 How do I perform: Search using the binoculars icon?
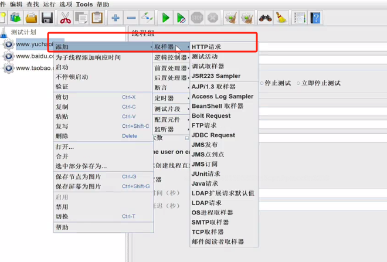(265, 18)
